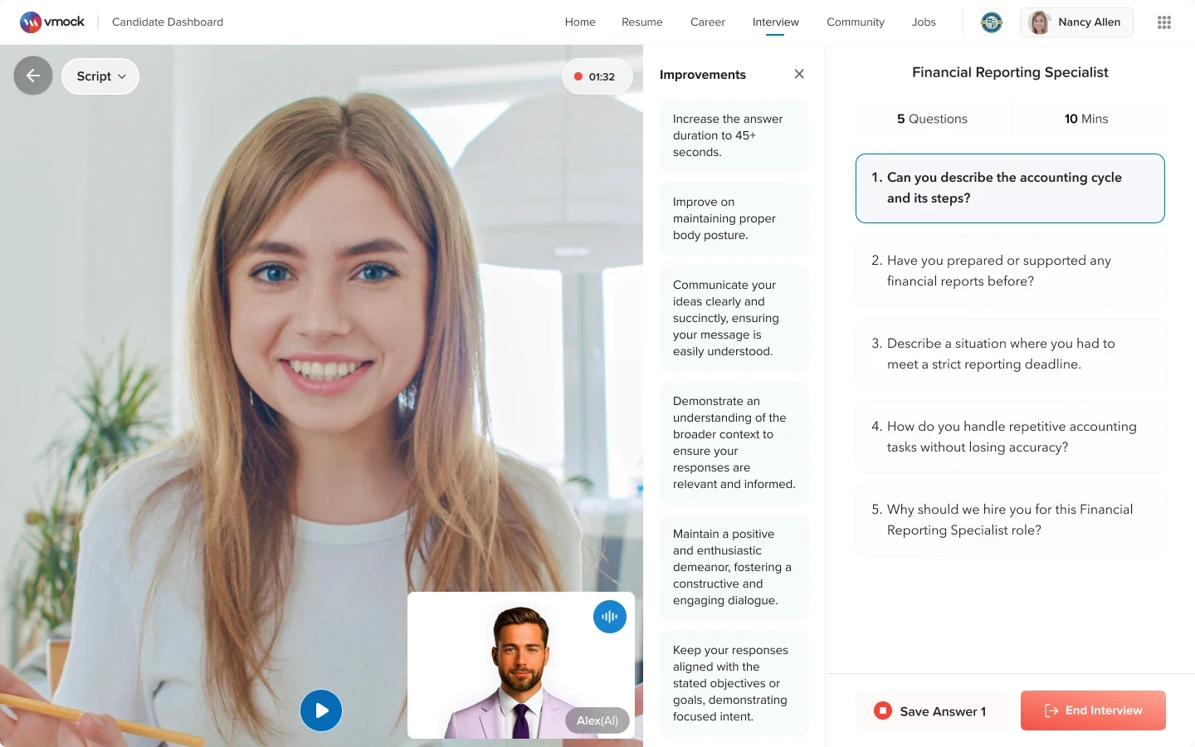Go back using the arrow button
The height and width of the screenshot is (747, 1195).
coord(33,76)
